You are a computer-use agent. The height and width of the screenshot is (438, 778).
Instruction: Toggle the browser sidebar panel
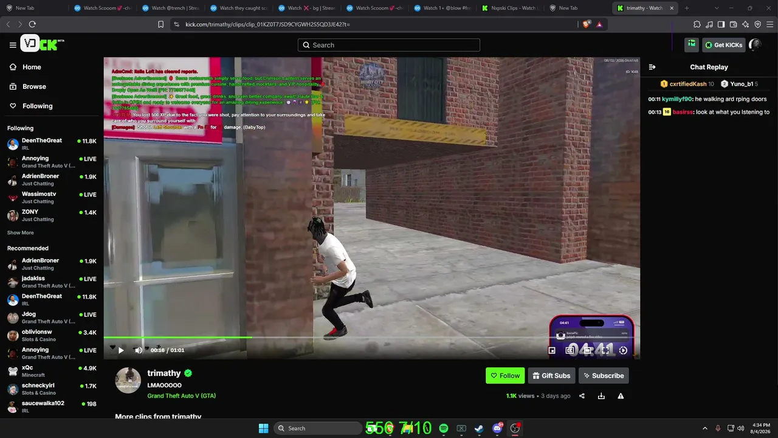(721, 24)
